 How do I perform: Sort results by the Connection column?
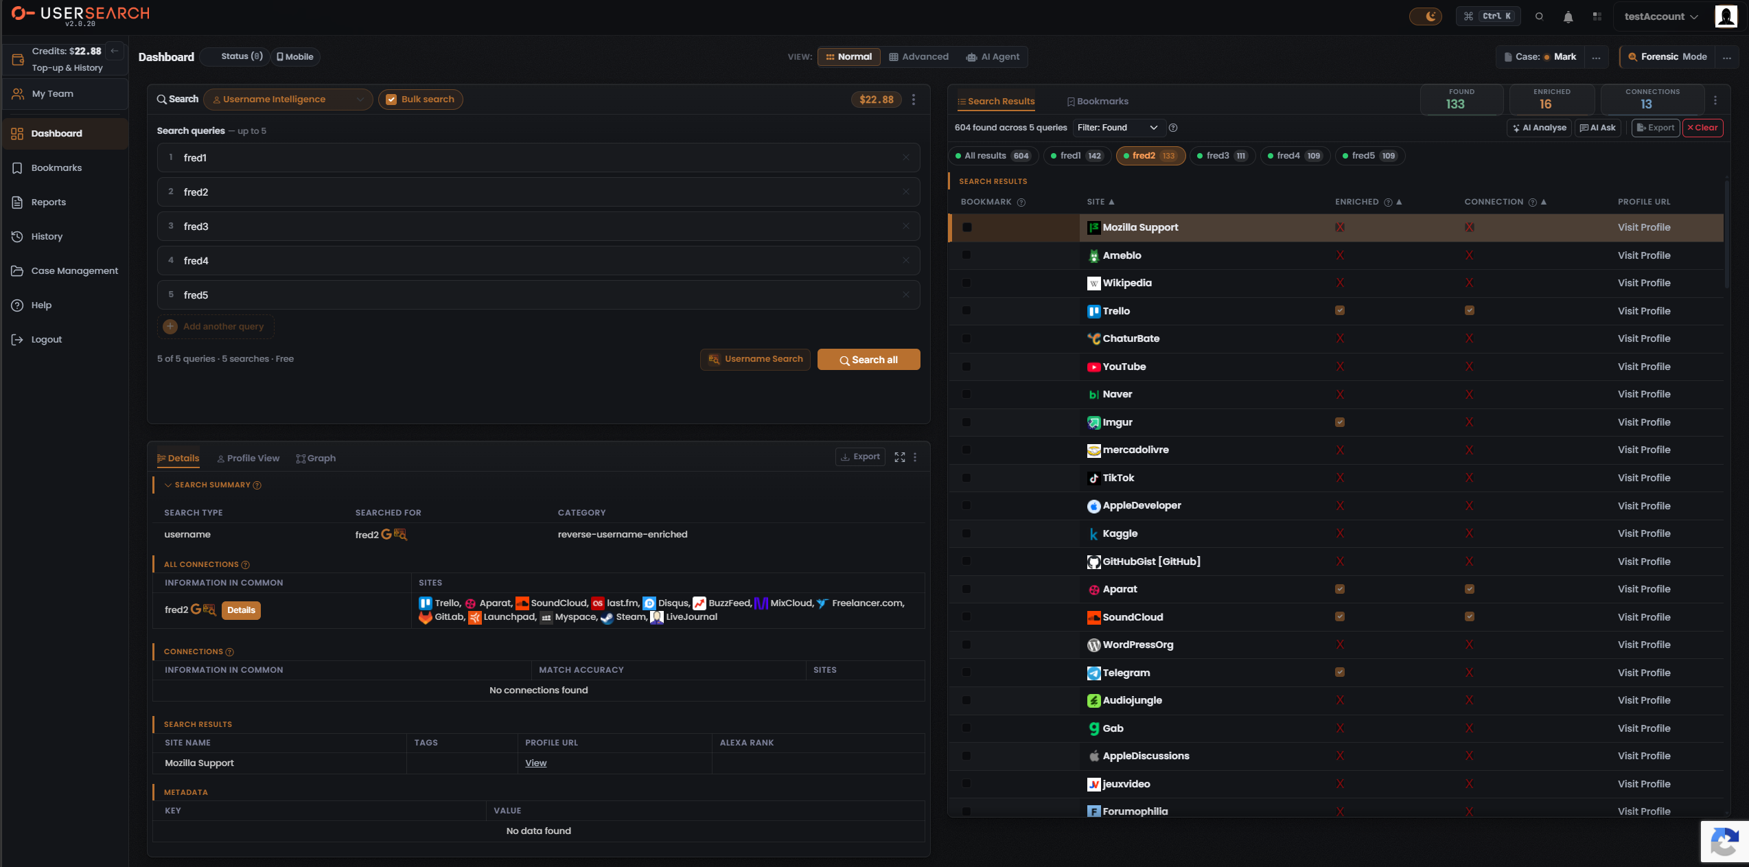[x=1505, y=202]
